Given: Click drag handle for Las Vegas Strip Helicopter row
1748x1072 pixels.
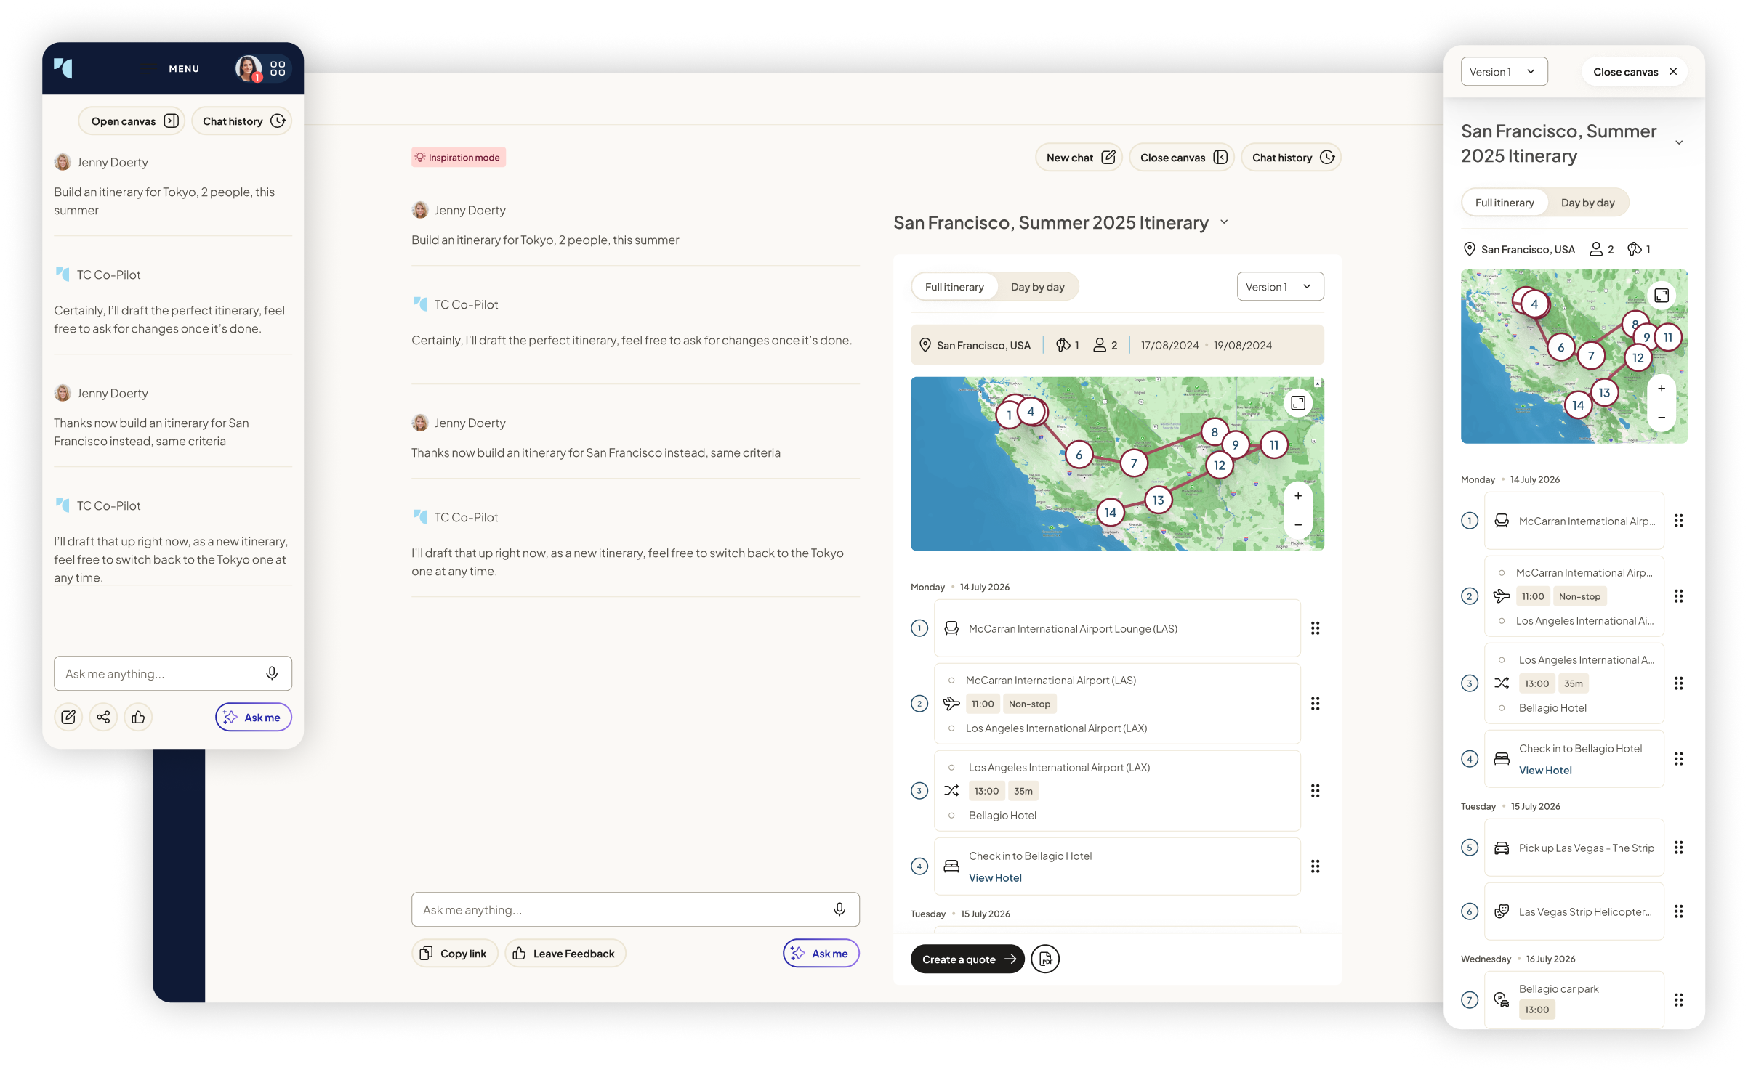Looking at the screenshot, I should point(1678,911).
